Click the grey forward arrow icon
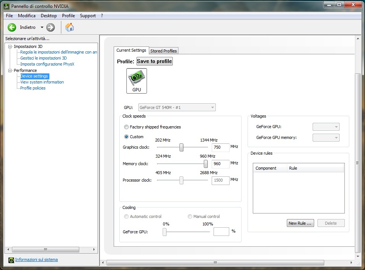This screenshot has width=365, height=270. point(50,27)
